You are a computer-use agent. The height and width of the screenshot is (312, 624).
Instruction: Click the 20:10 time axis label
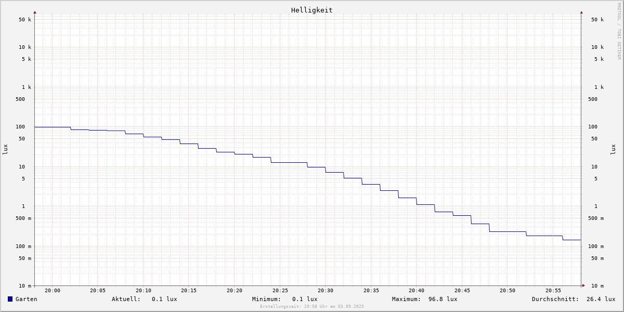[144, 291]
